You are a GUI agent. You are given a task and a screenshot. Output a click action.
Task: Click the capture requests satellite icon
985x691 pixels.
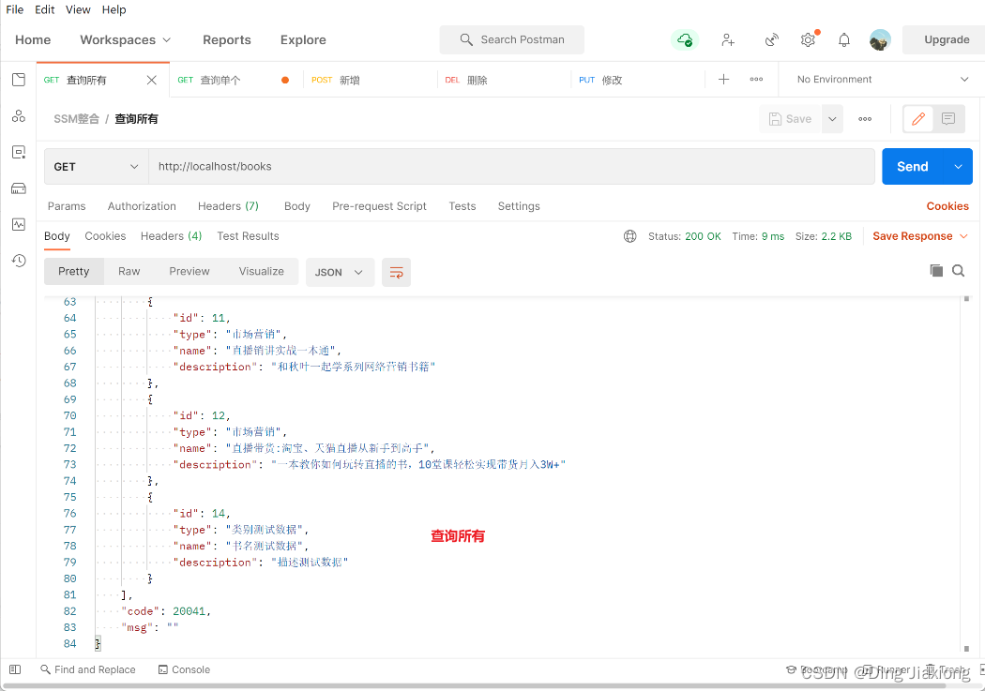(x=771, y=39)
